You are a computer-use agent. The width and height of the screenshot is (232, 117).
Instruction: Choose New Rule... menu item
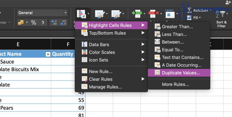coord(111,71)
